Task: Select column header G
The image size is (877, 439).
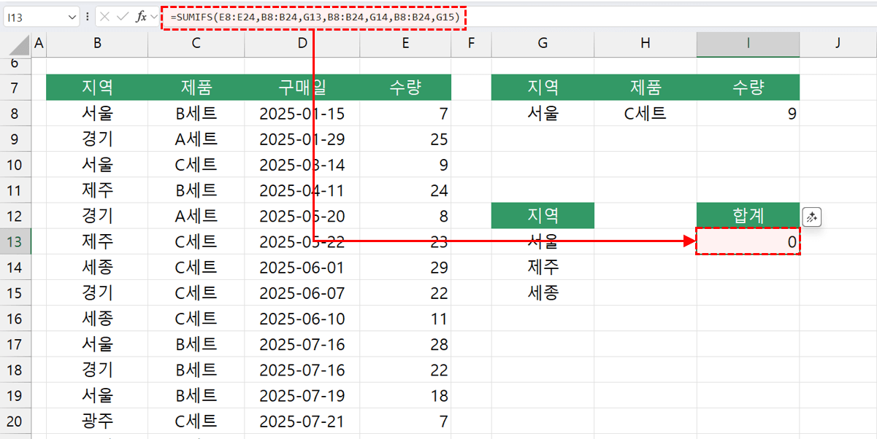Action: pyautogui.click(x=543, y=44)
